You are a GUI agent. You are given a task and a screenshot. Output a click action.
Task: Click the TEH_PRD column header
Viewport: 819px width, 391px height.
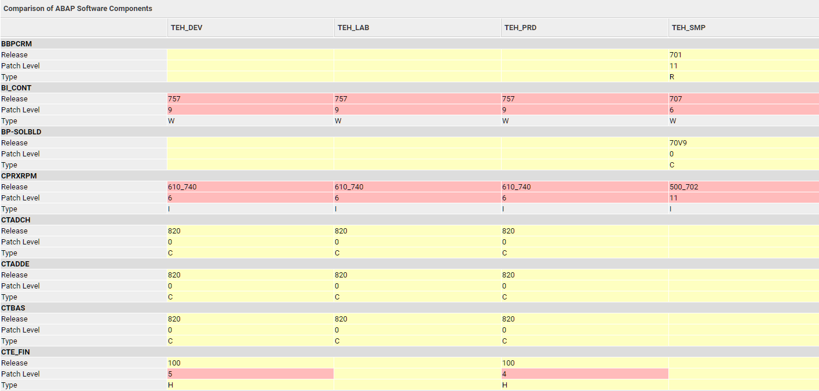tap(520, 28)
